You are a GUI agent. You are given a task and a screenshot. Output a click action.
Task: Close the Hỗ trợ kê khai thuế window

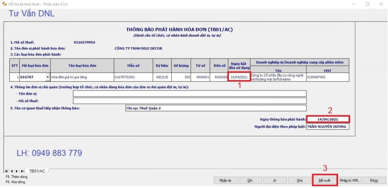(x=381, y=4)
